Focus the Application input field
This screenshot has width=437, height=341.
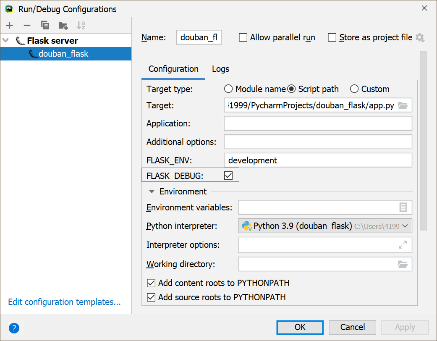tap(318, 123)
